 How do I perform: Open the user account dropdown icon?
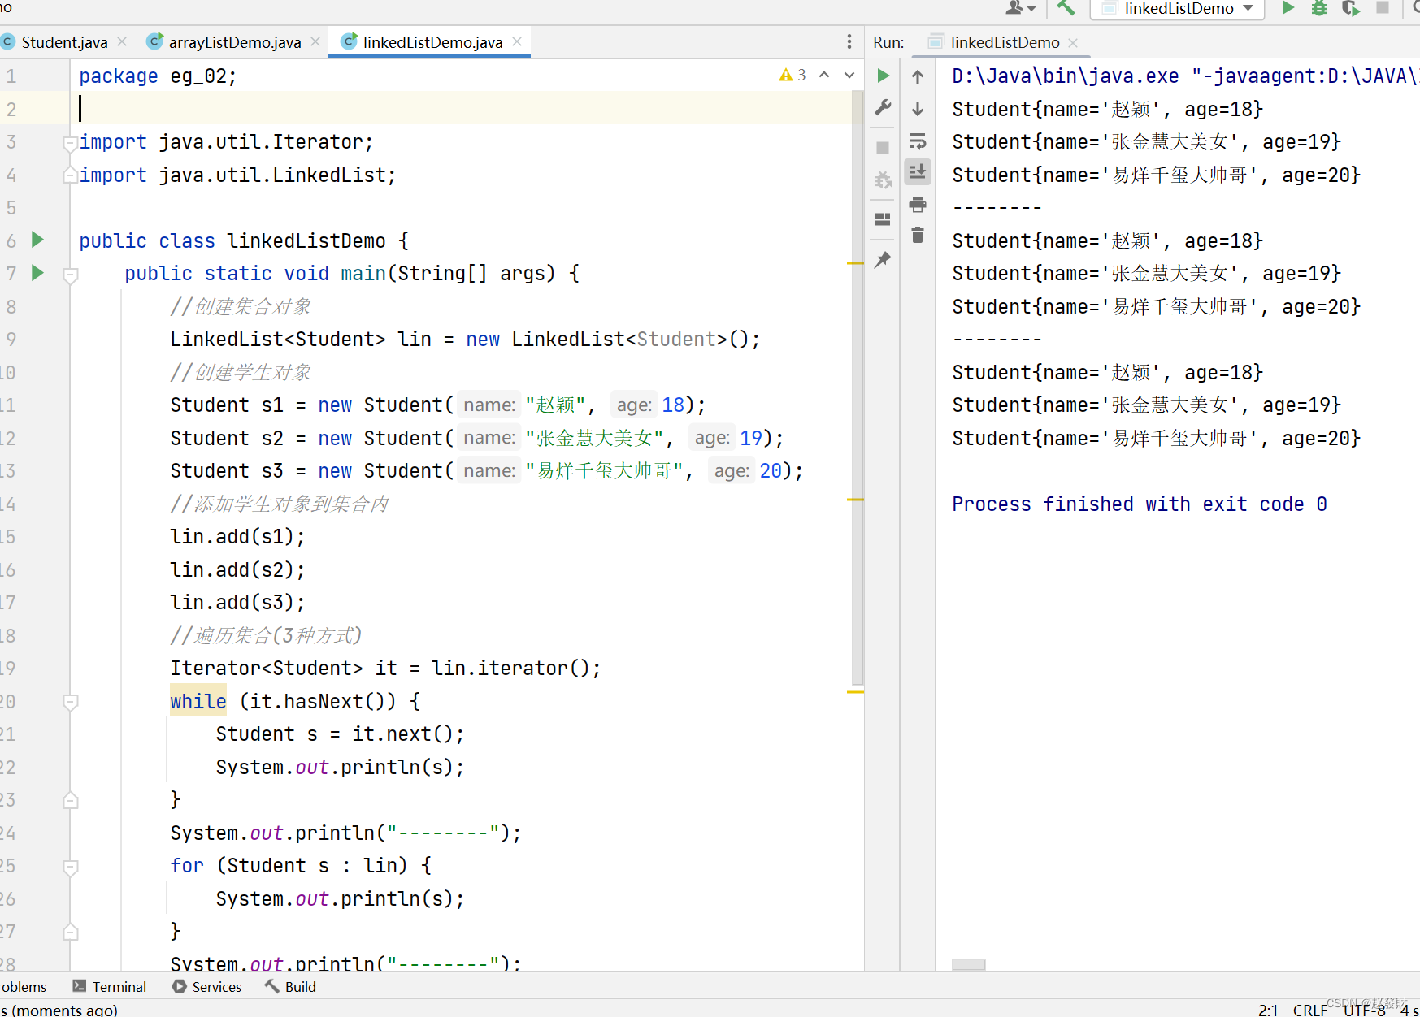[x=1021, y=8]
